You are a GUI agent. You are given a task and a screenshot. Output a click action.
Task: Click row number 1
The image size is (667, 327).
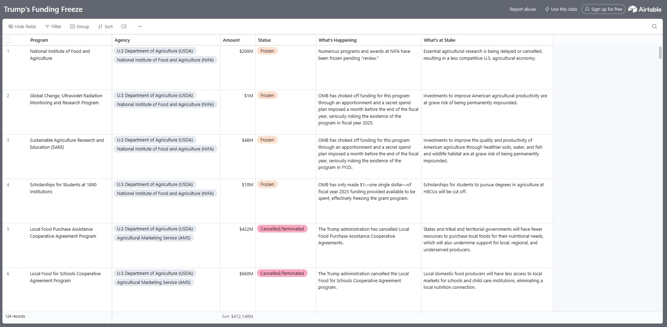pos(8,51)
